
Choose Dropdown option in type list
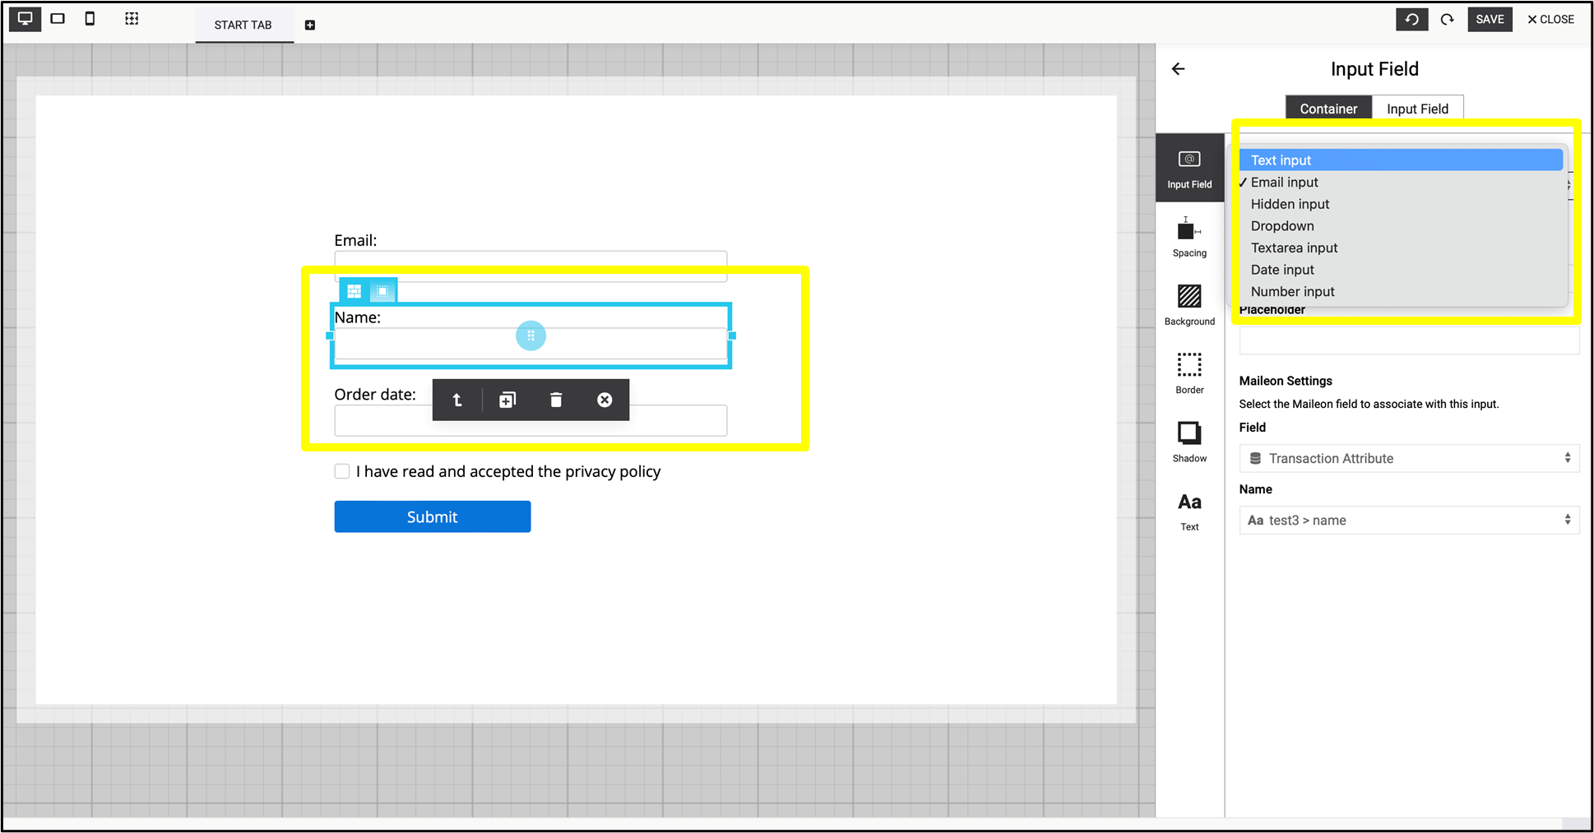click(x=1401, y=226)
